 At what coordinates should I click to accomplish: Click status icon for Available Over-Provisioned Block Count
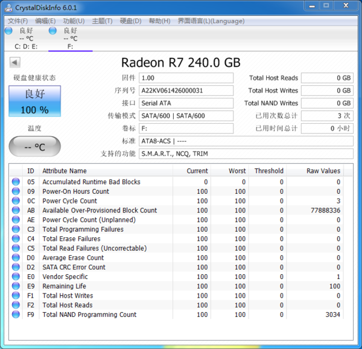(16, 210)
